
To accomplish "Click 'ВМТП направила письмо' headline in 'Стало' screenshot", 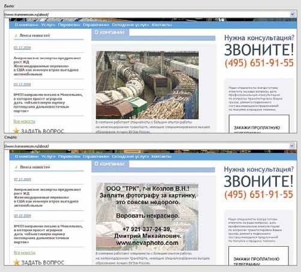I will (48, 234).
